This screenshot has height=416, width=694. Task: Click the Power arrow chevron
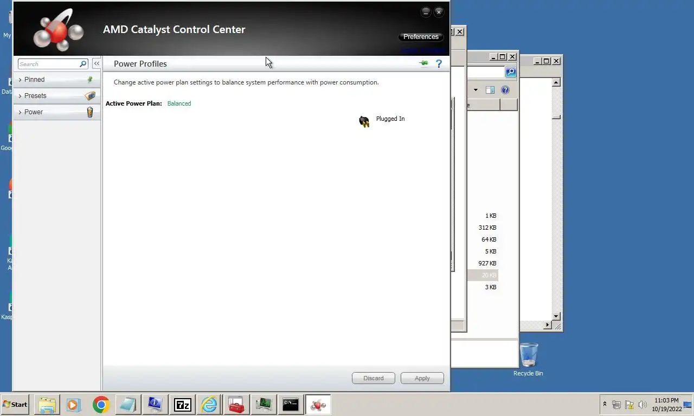pyautogui.click(x=20, y=112)
